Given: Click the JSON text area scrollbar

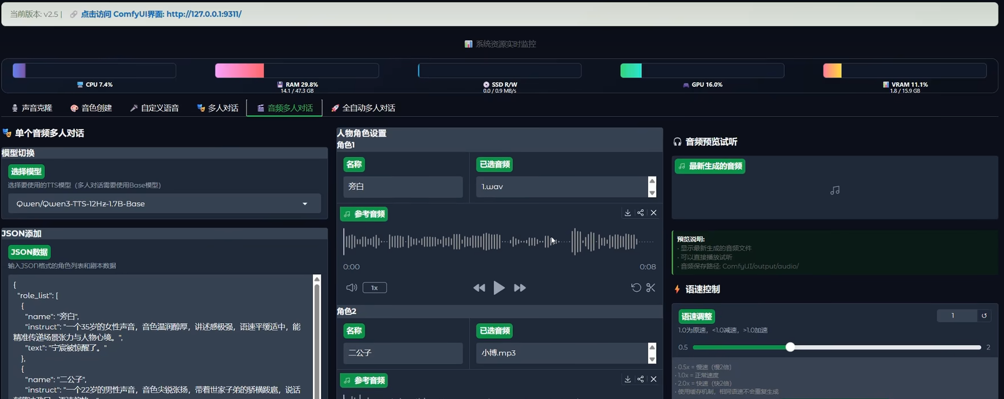Looking at the screenshot, I should tap(317, 342).
